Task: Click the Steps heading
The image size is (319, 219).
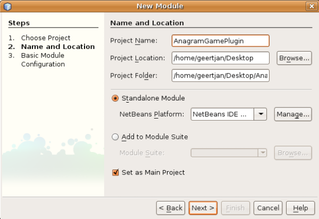Action: (19, 23)
